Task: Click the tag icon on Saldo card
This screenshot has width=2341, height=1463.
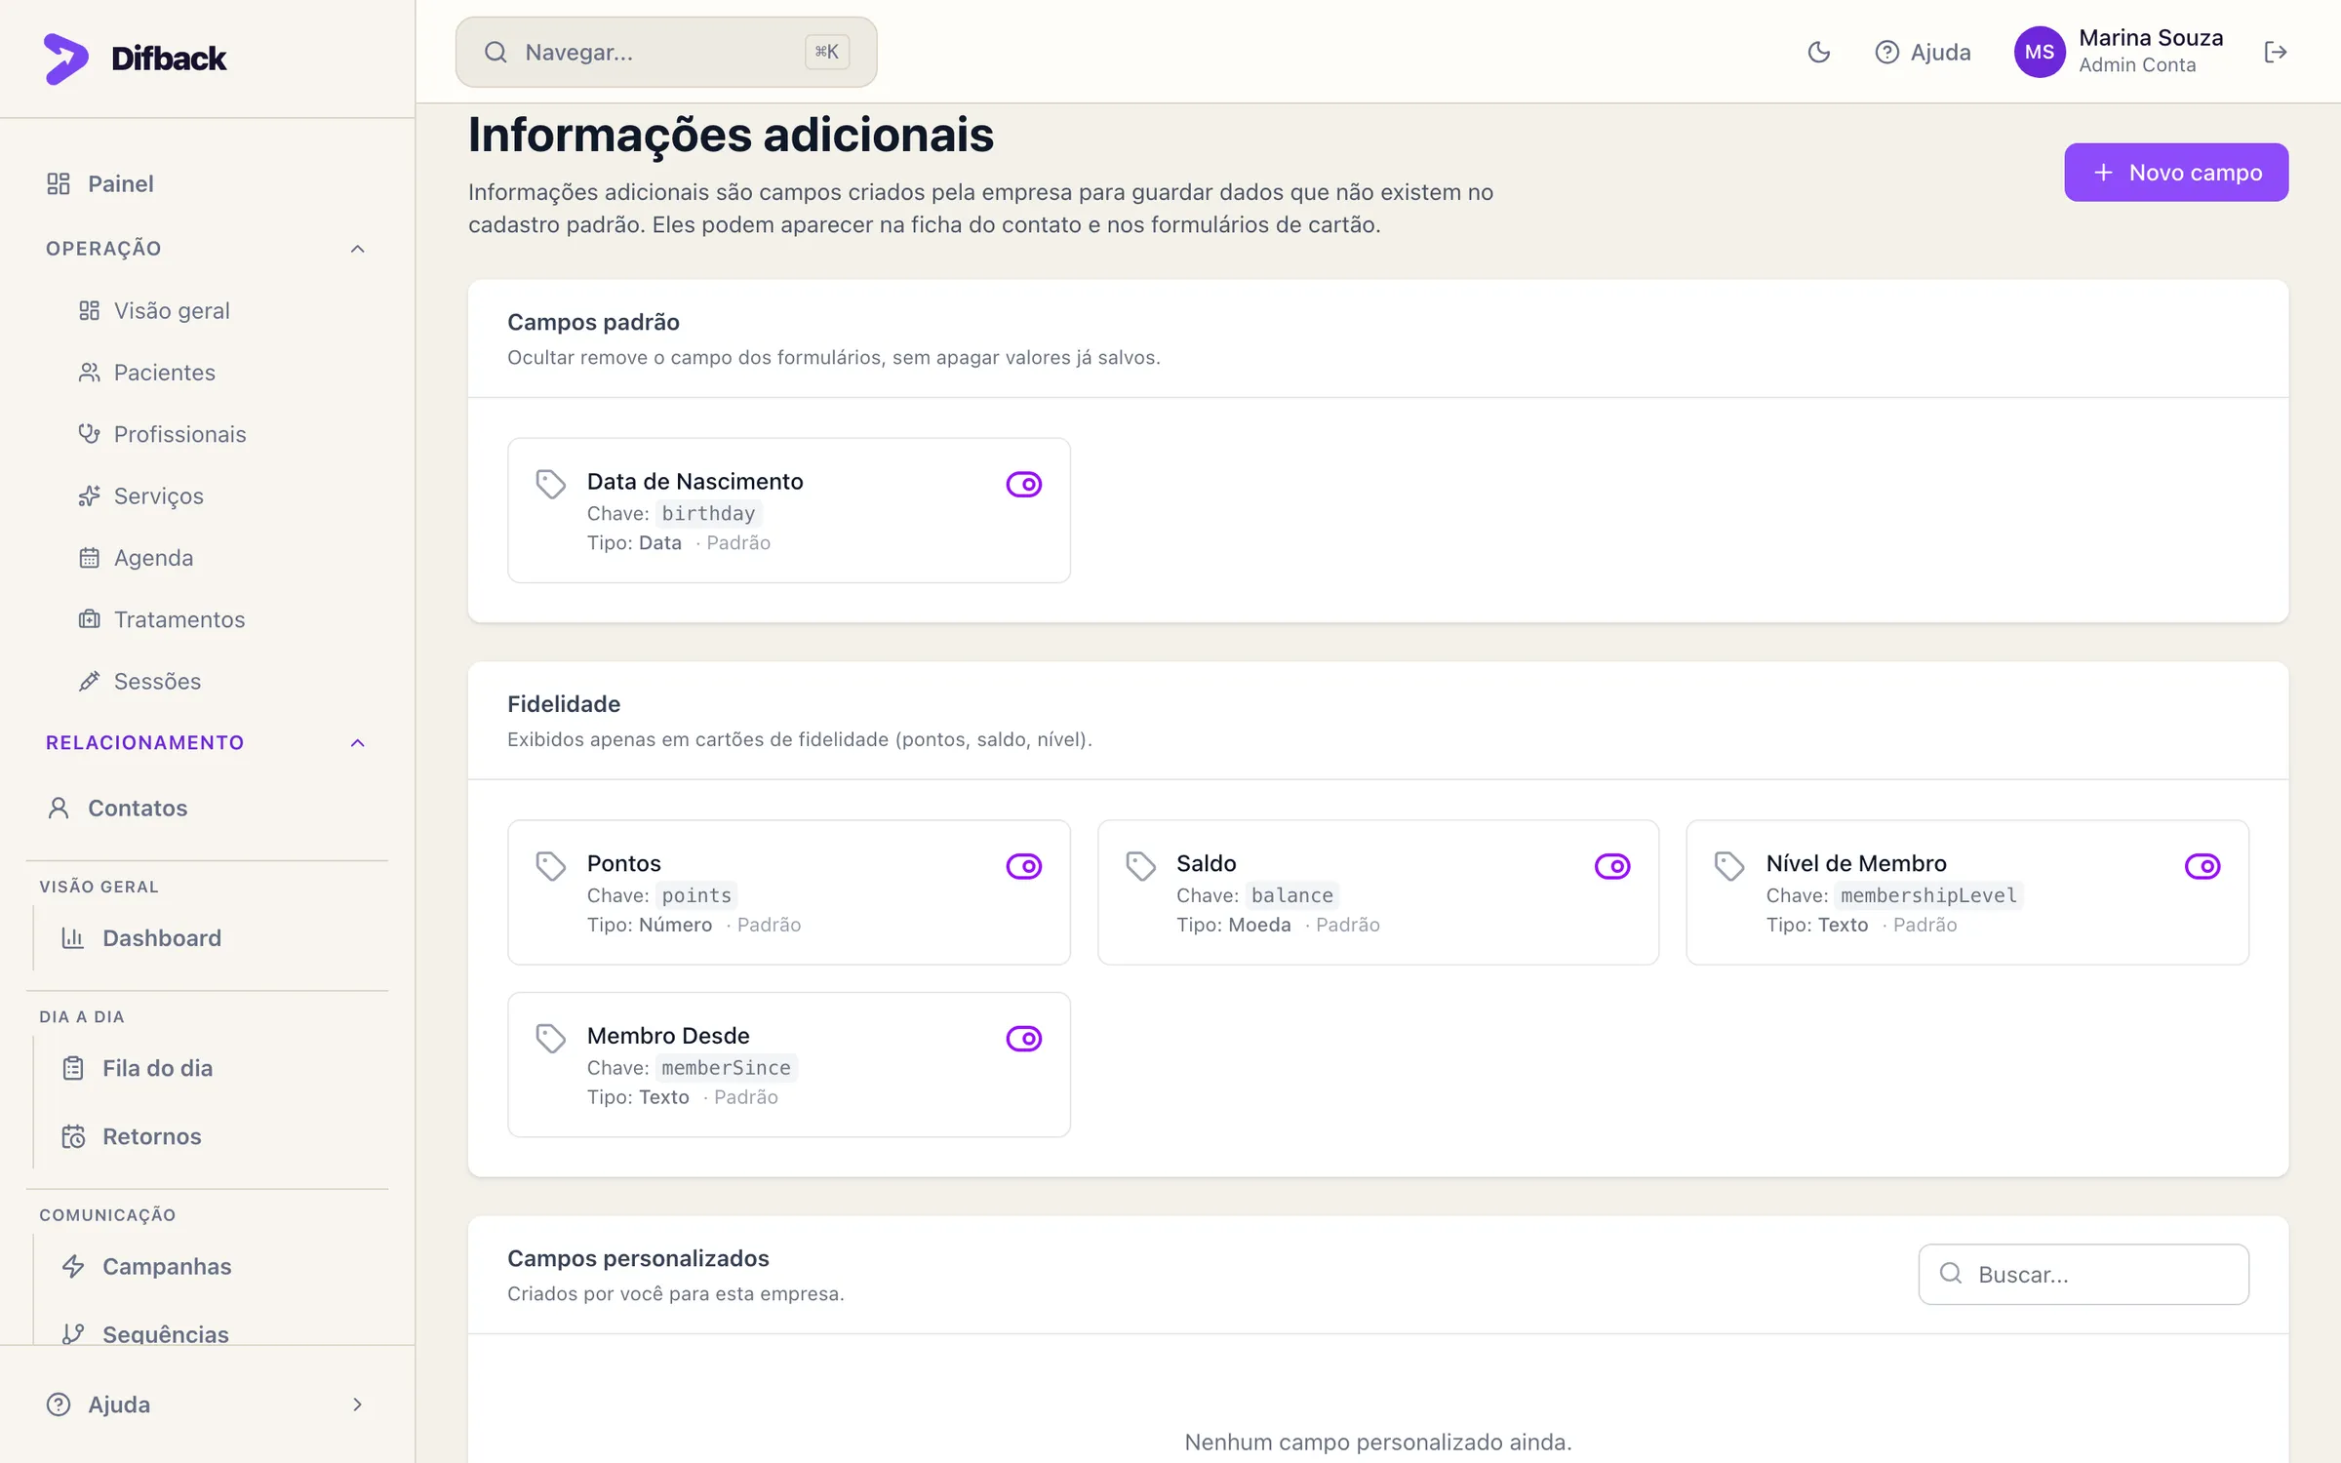Action: pyautogui.click(x=1140, y=866)
